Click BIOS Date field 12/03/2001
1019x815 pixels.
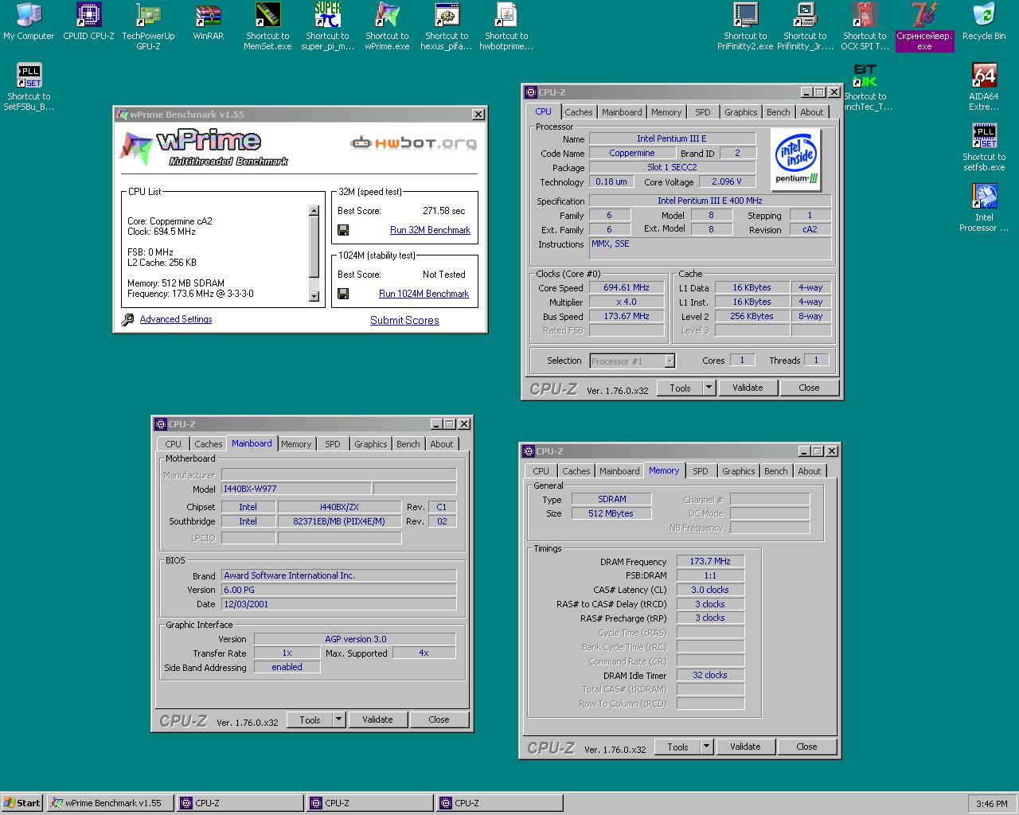(338, 604)
